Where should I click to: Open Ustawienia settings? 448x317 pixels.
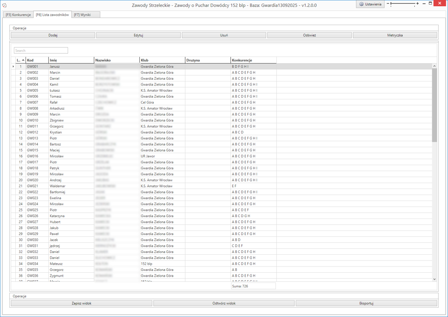(370, 4)
